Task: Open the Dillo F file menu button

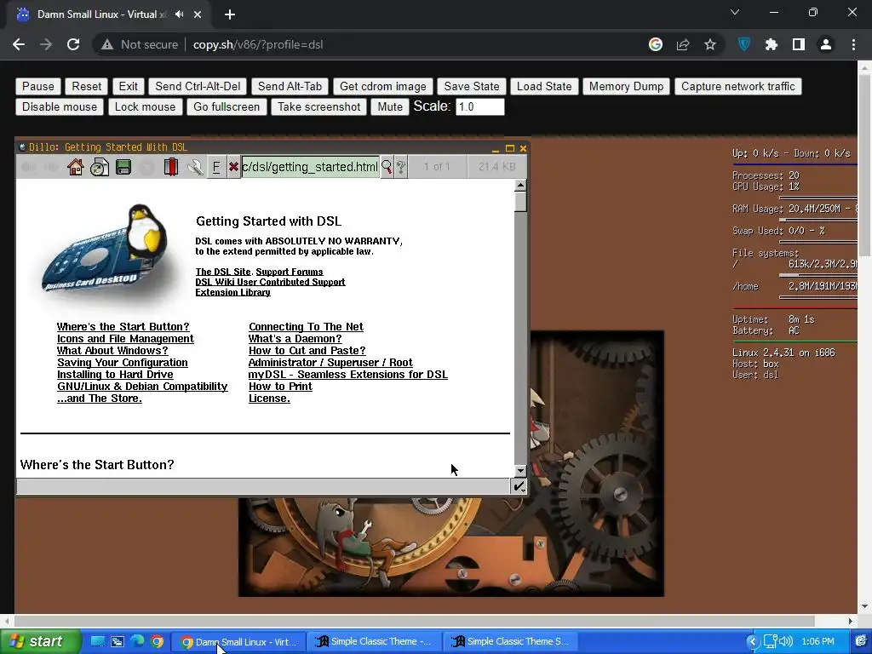Action: pos(216,167)
